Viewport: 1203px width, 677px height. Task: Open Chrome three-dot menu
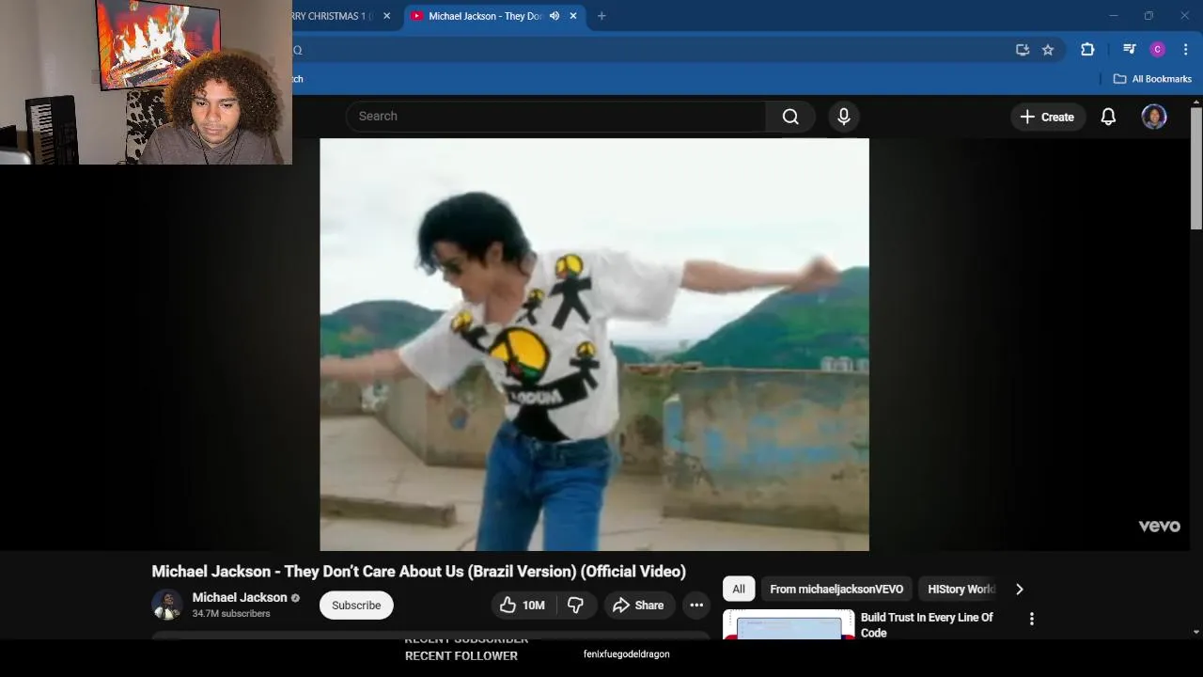(x=1185, y=50)
